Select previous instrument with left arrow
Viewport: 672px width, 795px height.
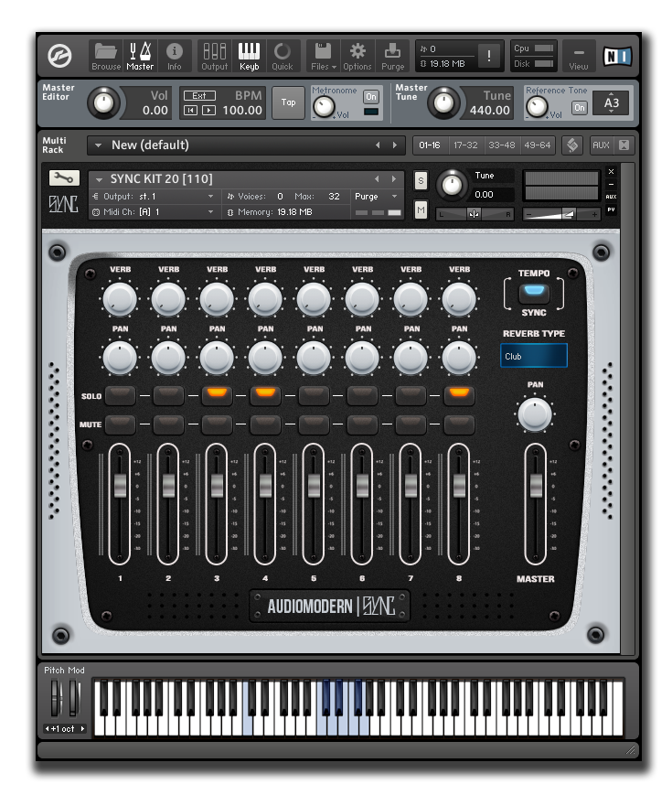pyautogui.click(x=377, y=179)
